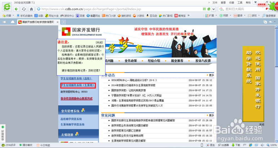This screenshot has height=148, width=278.
Task: Close the yellow 欢迎使用 side banner
Action: [261, 124]
